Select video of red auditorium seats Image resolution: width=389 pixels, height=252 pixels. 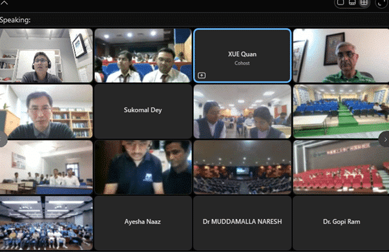point(341,167)
